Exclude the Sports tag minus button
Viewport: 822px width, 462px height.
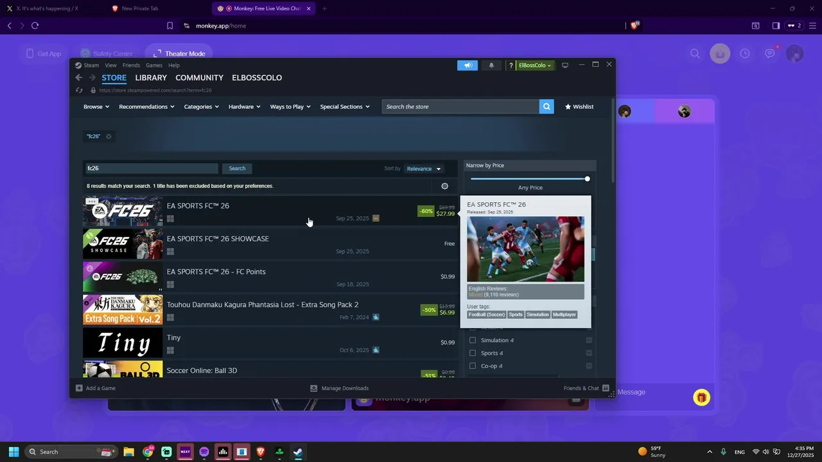pos(589,353)
